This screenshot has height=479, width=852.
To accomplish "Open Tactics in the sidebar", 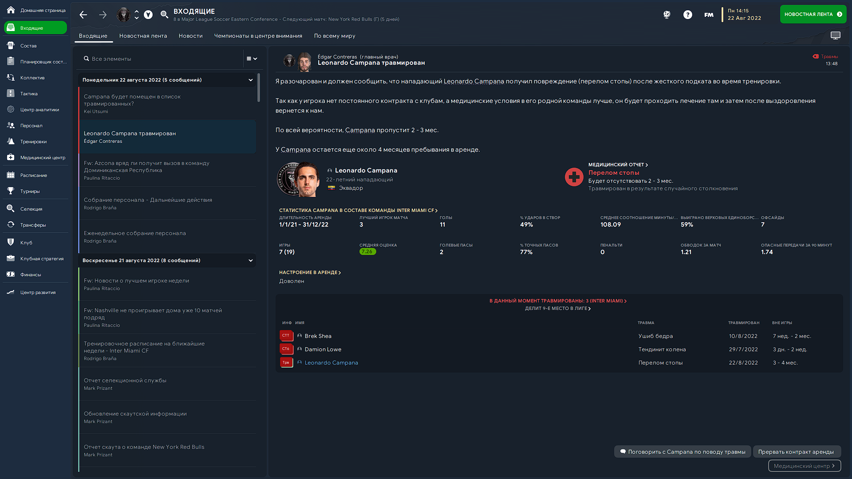I will click(x=29, y=94).
